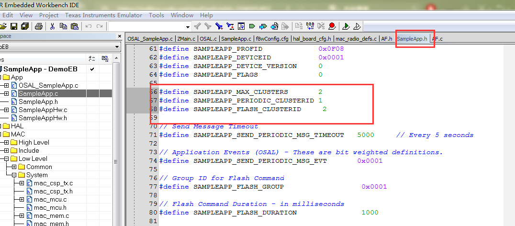This screenshot has height=226, width=515.
Task: Open the Edit menu
Action: (x=8, y=15)
